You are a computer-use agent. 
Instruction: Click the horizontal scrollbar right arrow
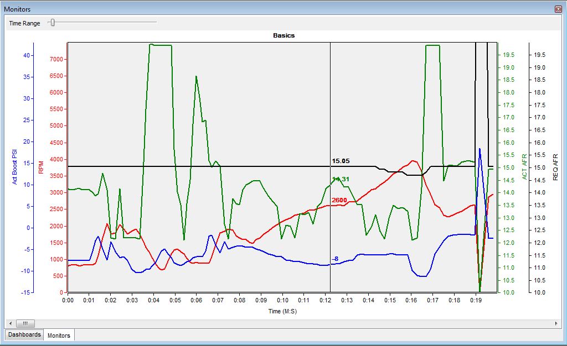pyautogui.click(x=557, y=323)
